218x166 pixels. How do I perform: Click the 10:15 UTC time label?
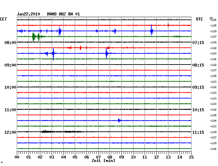tap(198, 110)
